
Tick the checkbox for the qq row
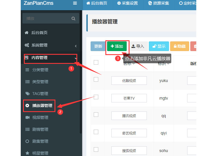pos(96,115)
